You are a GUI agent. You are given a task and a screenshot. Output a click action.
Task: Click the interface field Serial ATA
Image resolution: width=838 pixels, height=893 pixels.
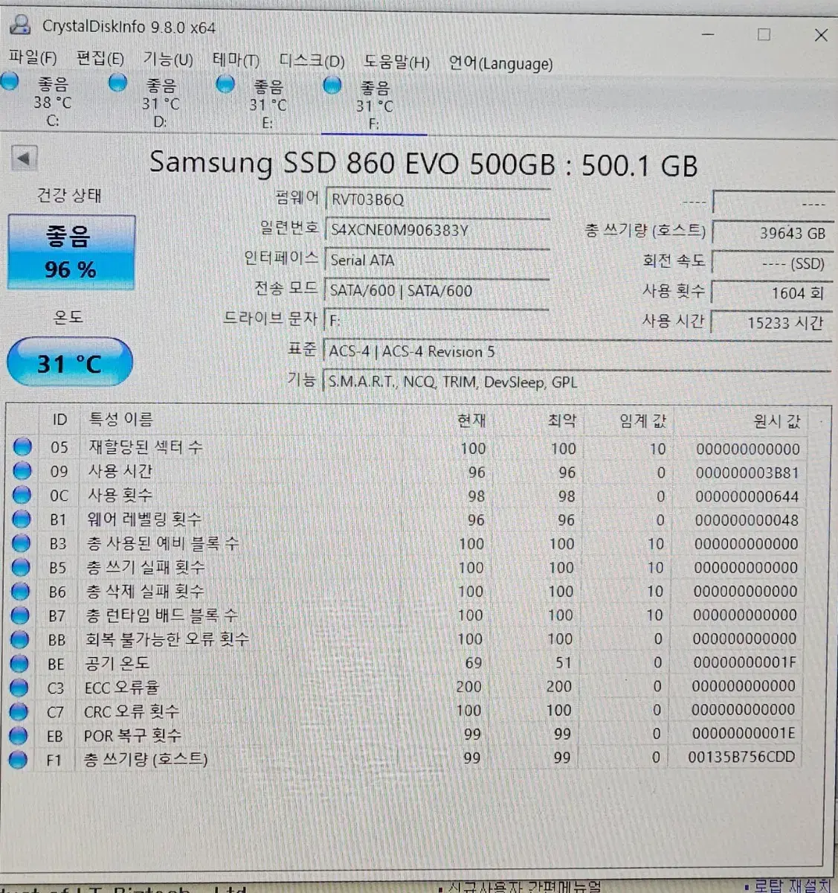pos(436,260)
